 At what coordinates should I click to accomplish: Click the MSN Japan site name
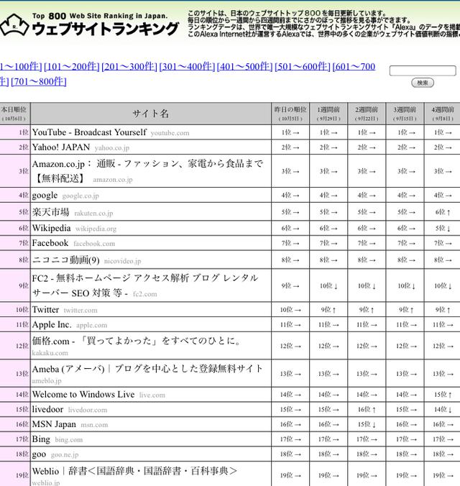click(x=54, y=424)
